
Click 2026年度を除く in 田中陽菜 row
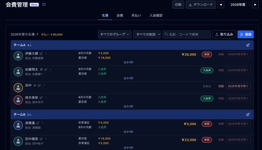click(x=238, y=140)
